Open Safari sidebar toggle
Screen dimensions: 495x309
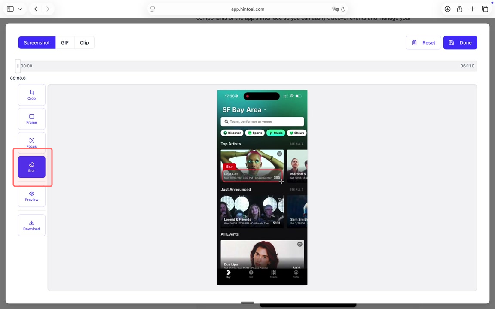[x=10, y=9]
